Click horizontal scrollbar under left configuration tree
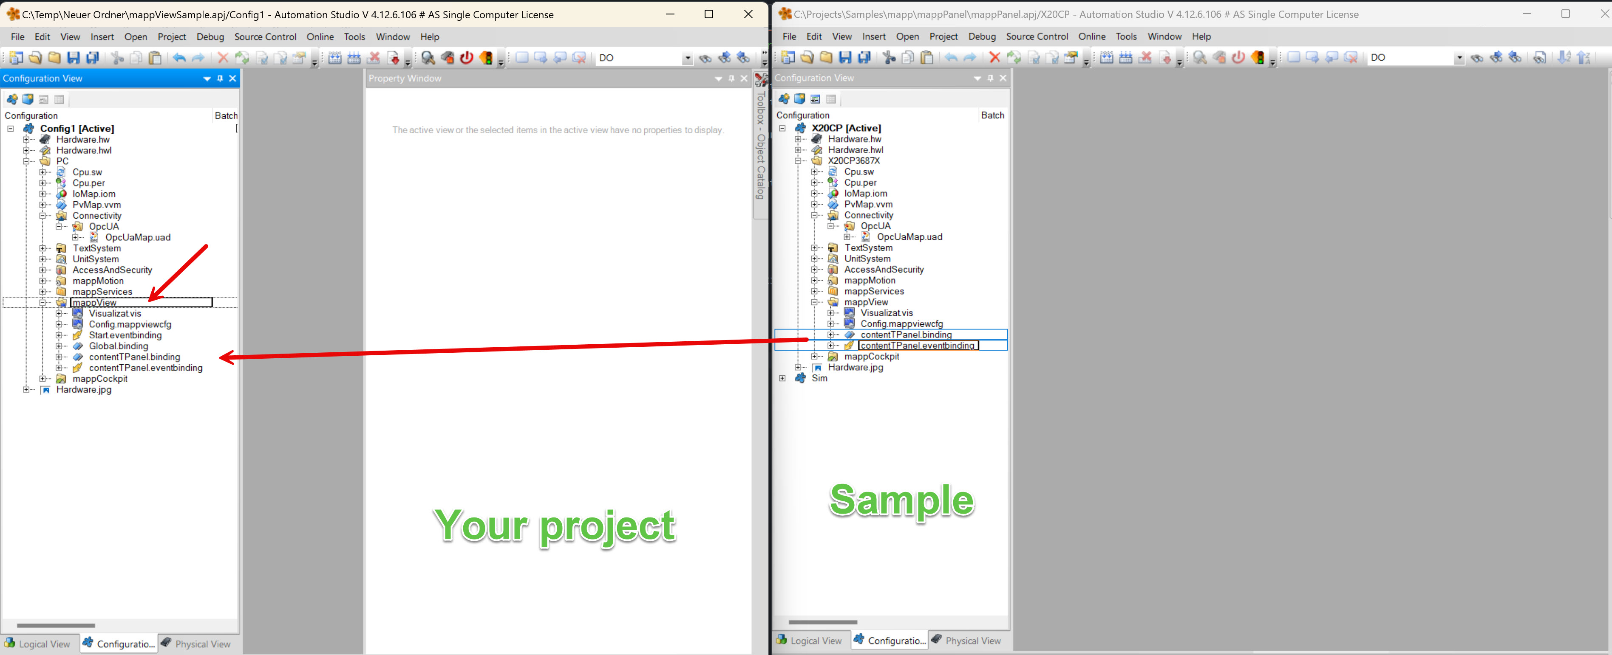 (x=56, y=625)
